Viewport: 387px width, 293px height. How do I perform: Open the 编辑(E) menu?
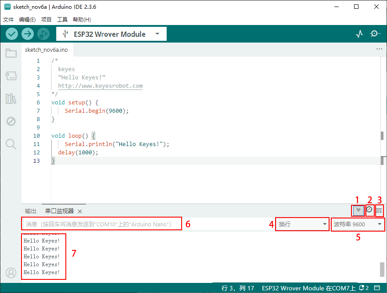coord(27,19)
